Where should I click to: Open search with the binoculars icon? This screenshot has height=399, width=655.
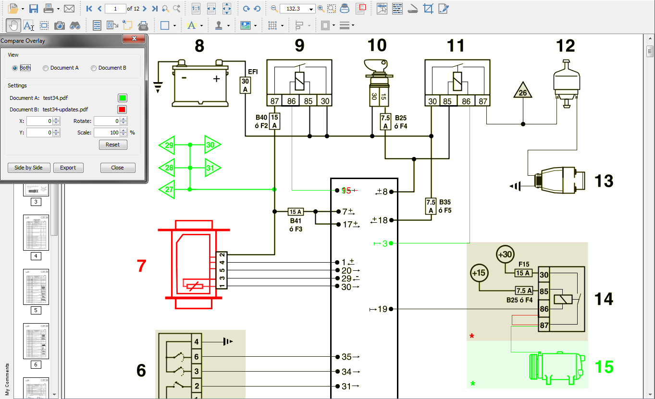point(75,25)
